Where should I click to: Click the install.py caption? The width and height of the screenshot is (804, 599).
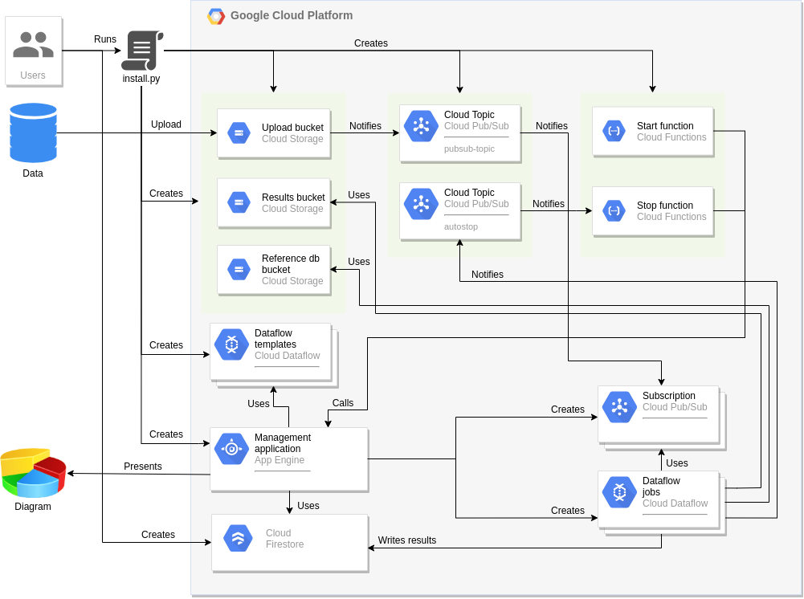[x=141, y=79]
